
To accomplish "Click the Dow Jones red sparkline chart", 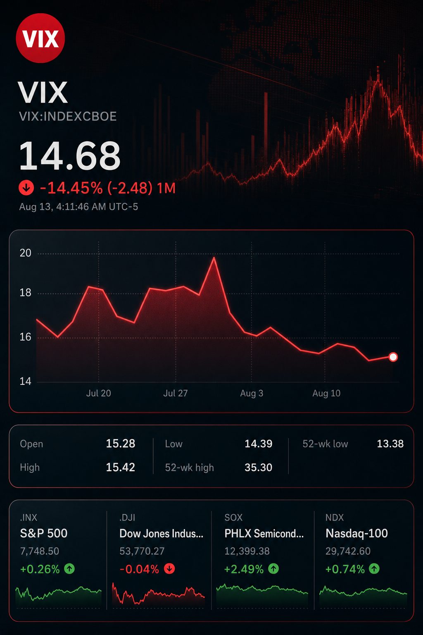I will [x=158, y=595].
